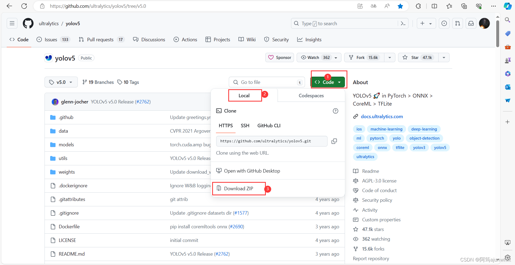Select the SSH clone tab
515x265 pixels.
245,126
